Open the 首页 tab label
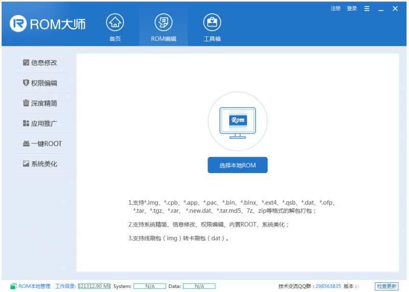The image size is (409, 292). click(x=115, y=39)
